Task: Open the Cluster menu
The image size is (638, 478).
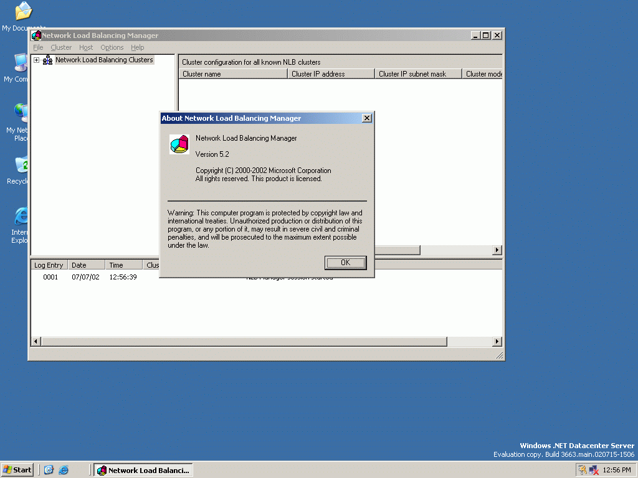Action: tap(61, 47)
